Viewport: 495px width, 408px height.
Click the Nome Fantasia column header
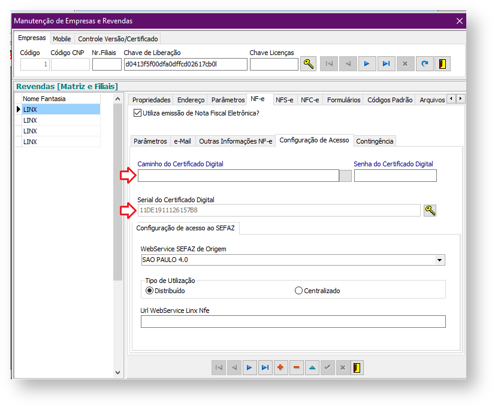(61, 99)
